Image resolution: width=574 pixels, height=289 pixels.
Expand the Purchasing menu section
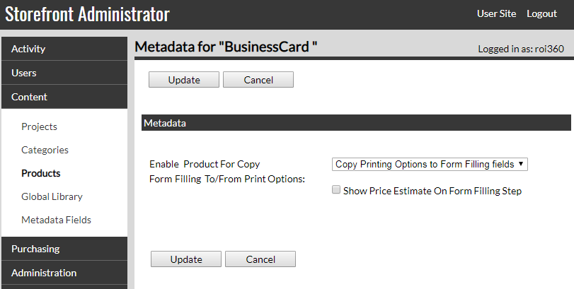(x=64, y=249)
